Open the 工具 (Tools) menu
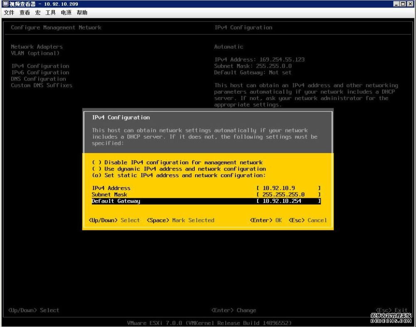 (50, 12)
